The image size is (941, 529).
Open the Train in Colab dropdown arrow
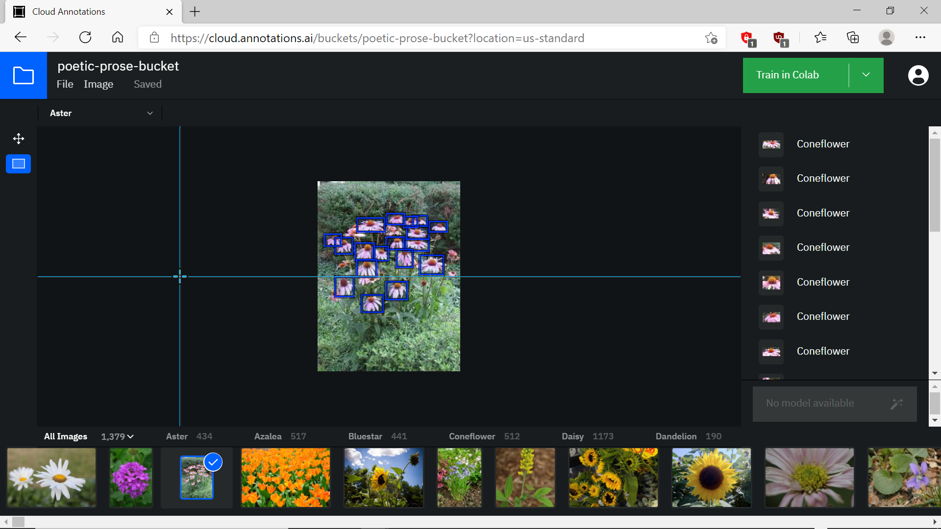pos(866,75)
